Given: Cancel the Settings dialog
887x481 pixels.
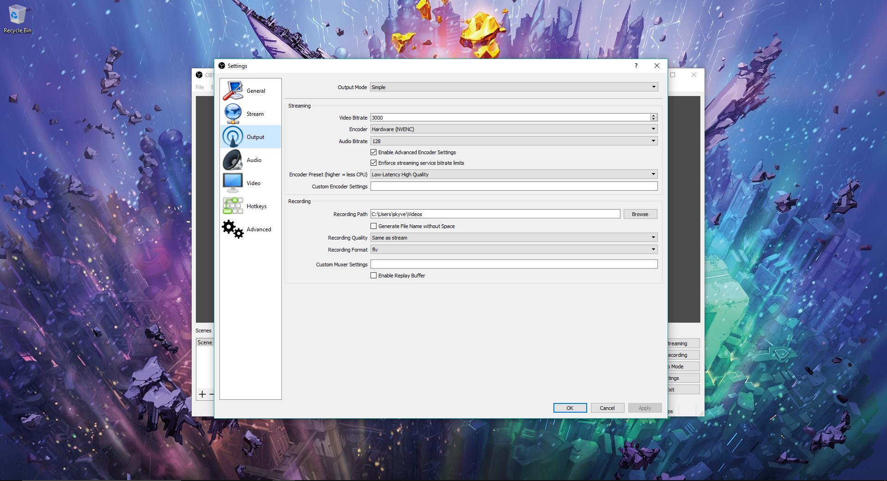Looking at the screenshot, I should click(x=607, y=408).
